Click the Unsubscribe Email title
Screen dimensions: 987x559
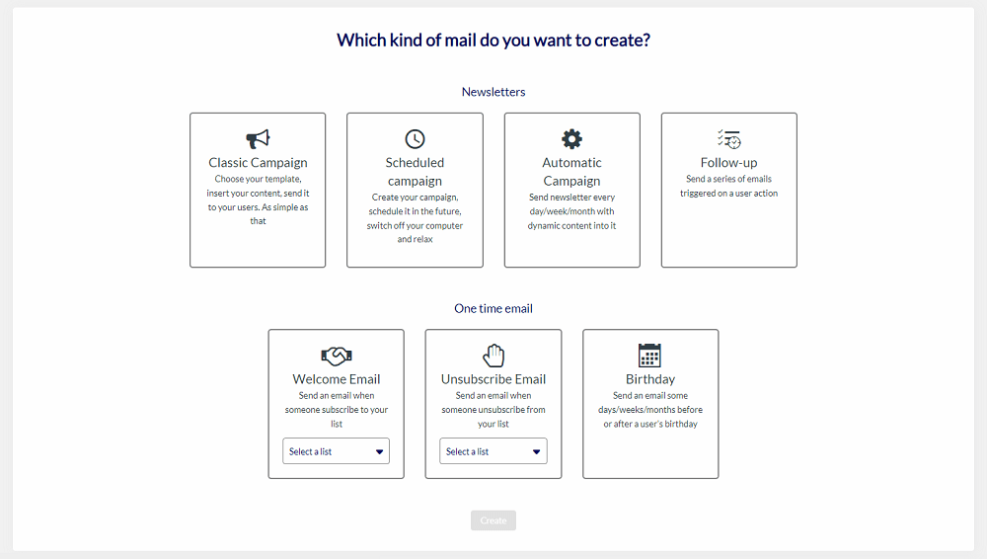pos(493,379)
